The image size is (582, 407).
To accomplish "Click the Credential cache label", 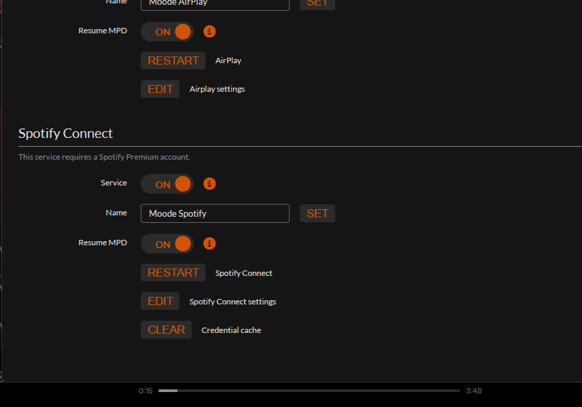I will tap(231, 330).
